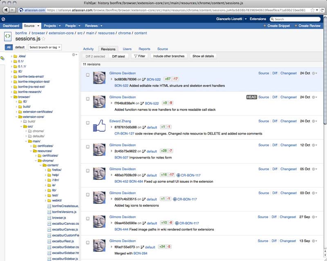Open gear menu for revision 8787610d0d88
327x261 pixels.
click(x=314, y=121)
